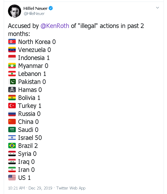Click the Hillel Neuer display name
The width and height of the screenshot is (167, 194).
[x=35, y=9]
